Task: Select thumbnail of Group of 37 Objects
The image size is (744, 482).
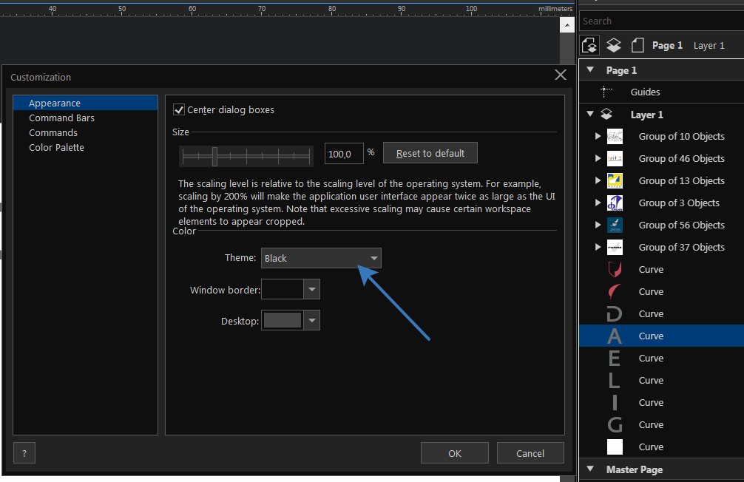Action: pyautogui.click(x=615, y=247)
